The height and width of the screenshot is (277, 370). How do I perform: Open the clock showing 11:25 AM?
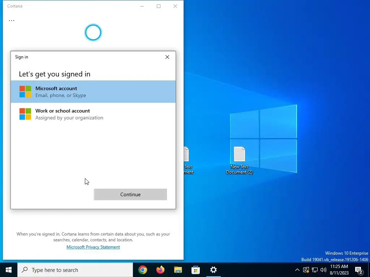(339, 270)
